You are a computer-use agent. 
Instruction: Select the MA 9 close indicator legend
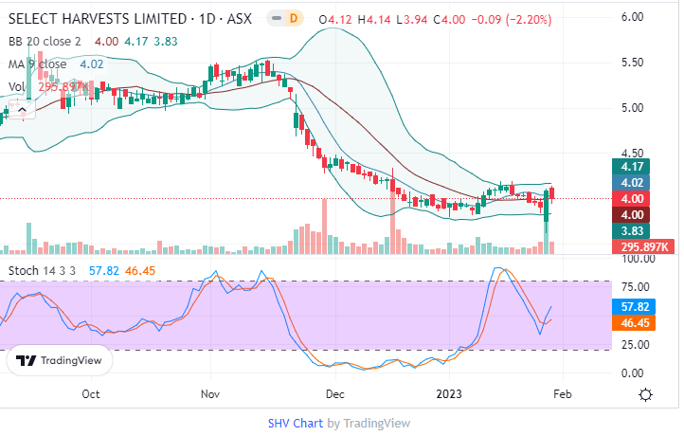pos(38,64)
